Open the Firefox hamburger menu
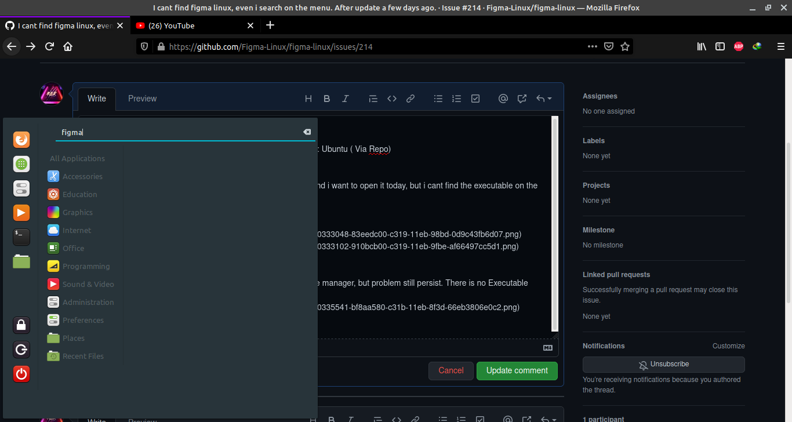 point(780,46)
